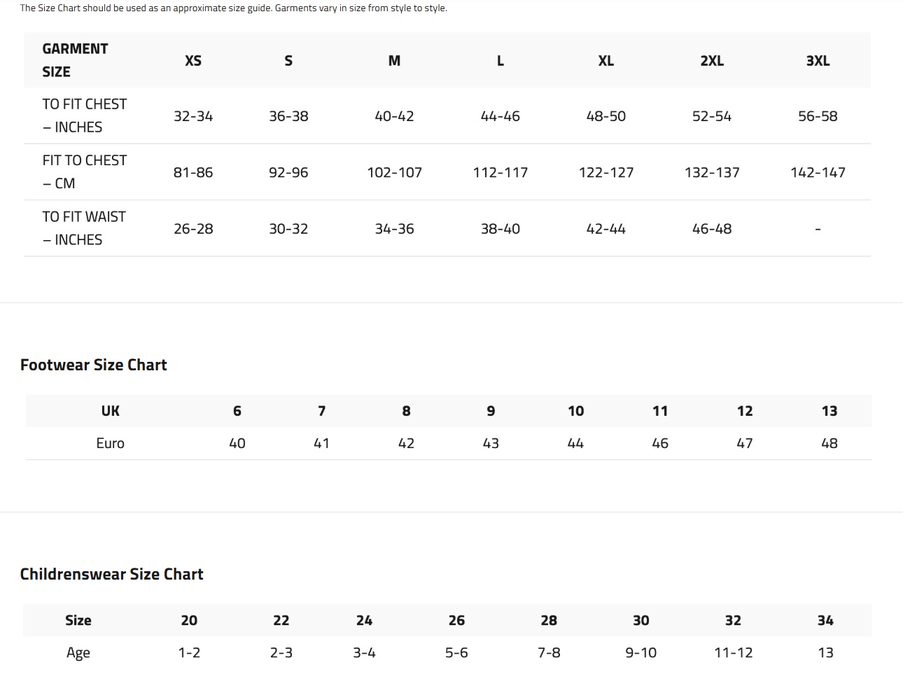Click the 3XL garment size header

[x=817, y=61]
